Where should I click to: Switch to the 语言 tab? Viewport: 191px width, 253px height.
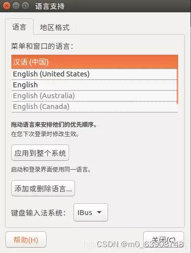click(19, 27)
